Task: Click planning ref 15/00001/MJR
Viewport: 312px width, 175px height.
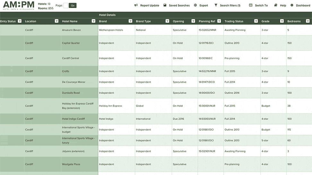Action: tap(207, 106)
